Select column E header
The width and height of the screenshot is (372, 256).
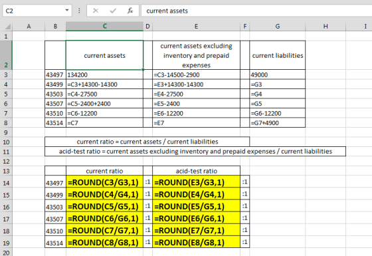196,27
